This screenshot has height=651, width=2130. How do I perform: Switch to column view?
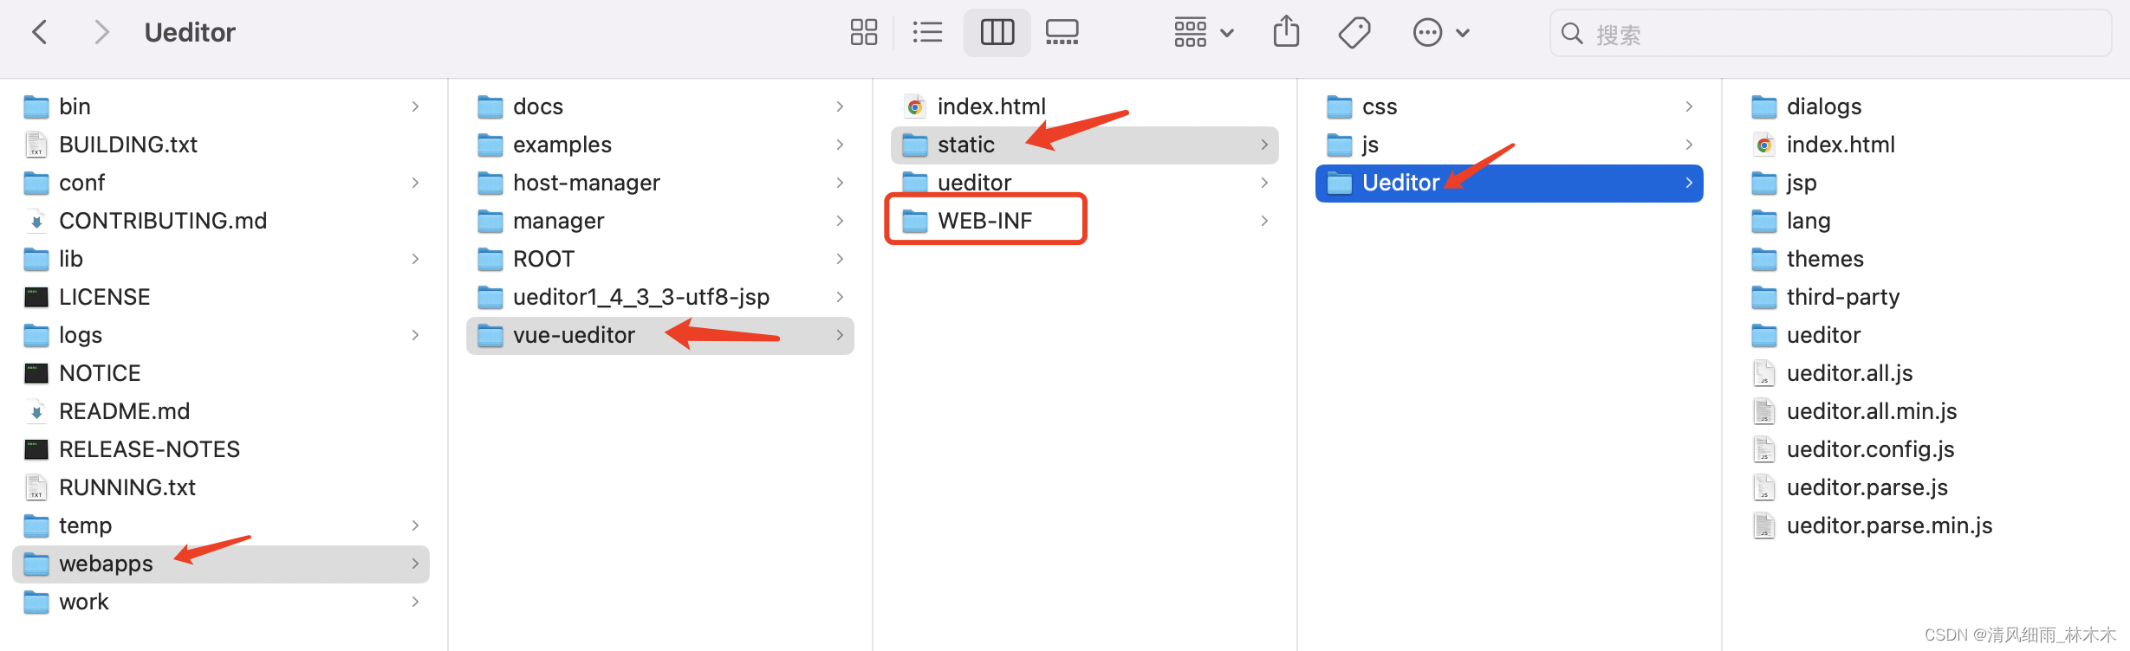click(x=997, y=33)
